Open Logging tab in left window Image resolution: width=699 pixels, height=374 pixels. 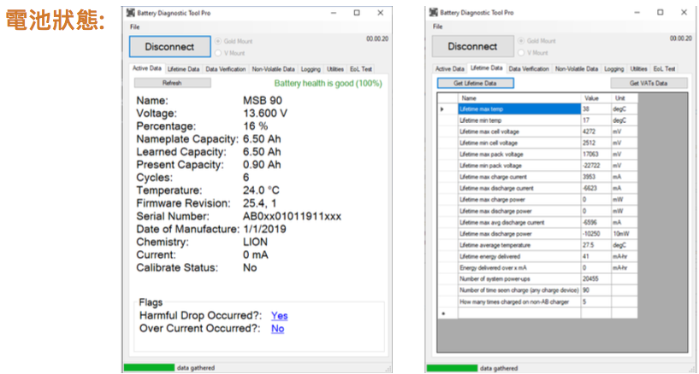311,69
